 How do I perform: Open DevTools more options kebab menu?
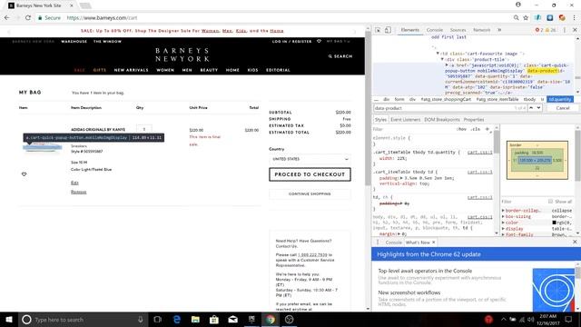pyautogui.click(x=565, y=30)
